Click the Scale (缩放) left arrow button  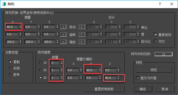(x=63, y=42)
